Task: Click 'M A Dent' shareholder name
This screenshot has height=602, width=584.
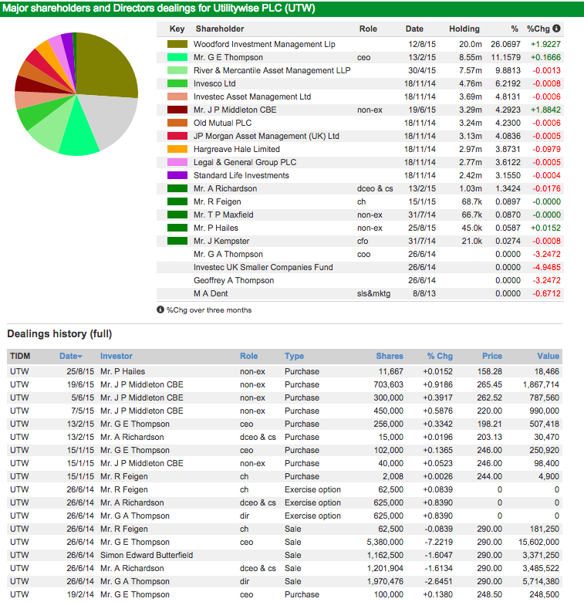Action: pos(211,293)
